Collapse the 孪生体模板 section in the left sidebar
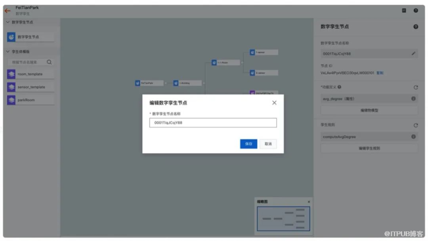The height and width of the screenshot is (241, 428). coord(8,51)
